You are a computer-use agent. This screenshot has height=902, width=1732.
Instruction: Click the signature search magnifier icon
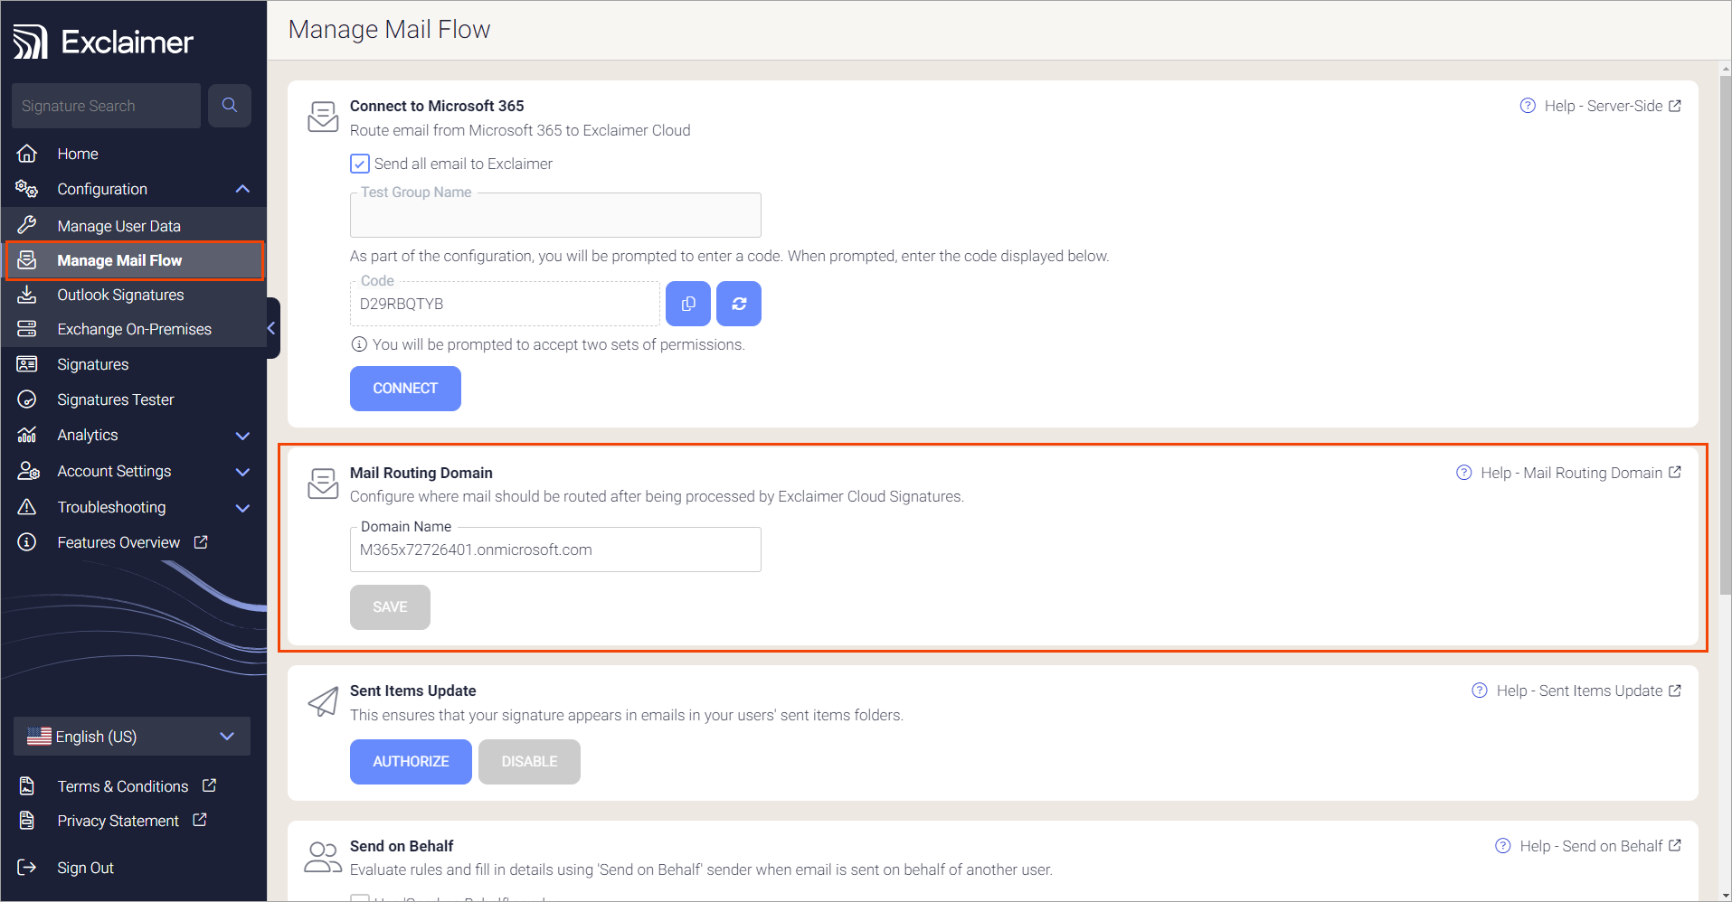click(x=230, y=106)
